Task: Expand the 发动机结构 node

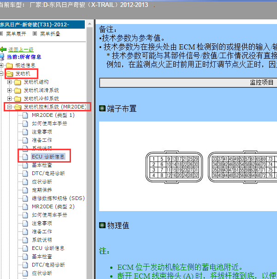Action: (x=9, y=82)
